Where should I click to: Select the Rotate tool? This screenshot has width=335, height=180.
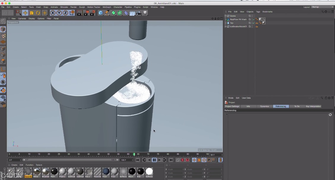click(x=37, y=13)
